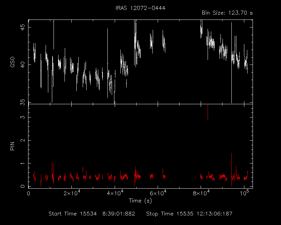Click the 45 tick label on GSO axis
Viewport: 281px width, 225px height.
point(23,27)
